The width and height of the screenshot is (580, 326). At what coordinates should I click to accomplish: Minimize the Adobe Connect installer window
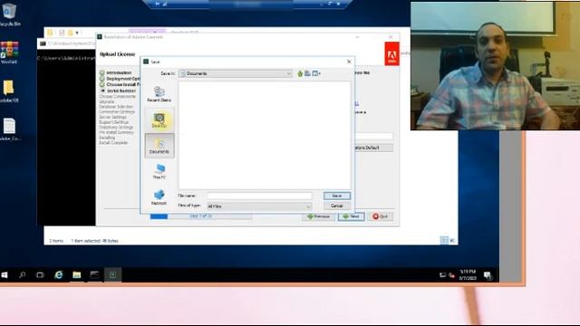point(357,37)
